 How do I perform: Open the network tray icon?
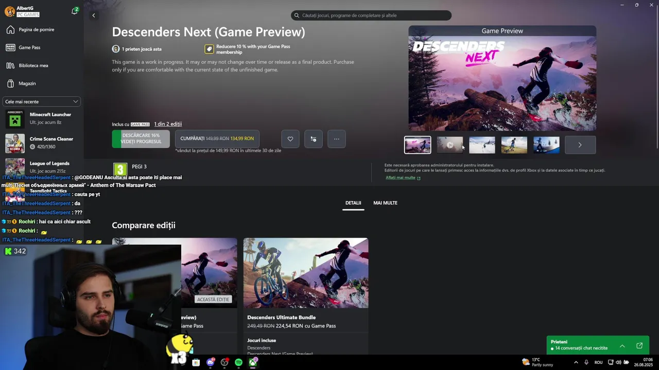click(x=611, y=362)
